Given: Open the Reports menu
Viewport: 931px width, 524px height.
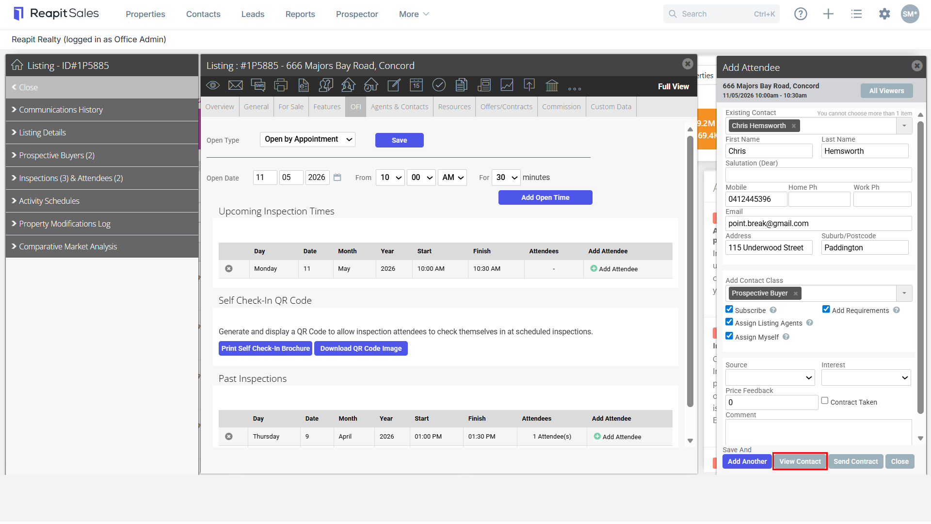Looking at the screenshot, I should click(x=300, y=14).
